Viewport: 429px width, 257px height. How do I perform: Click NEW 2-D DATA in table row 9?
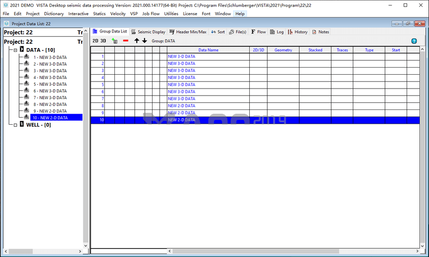[182, 113]
